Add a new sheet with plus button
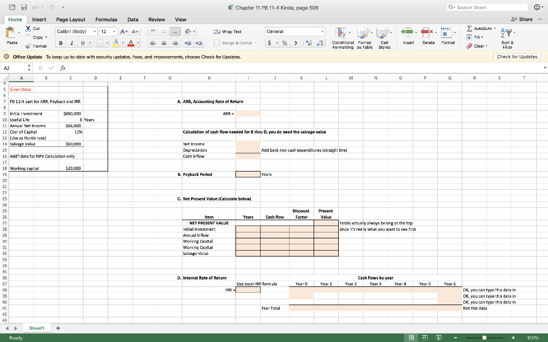548x342 pixels. coord(58,328)
